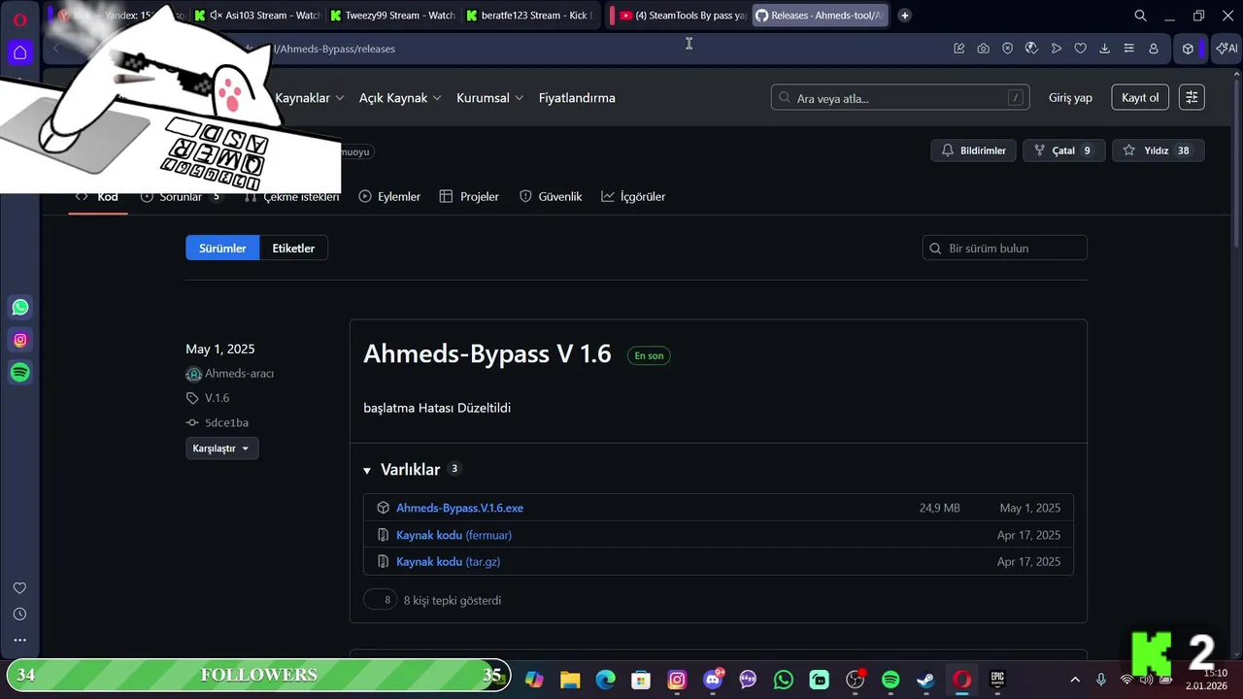
Task: Expand the Açık Kaynak menu
Action: [400, 98]
